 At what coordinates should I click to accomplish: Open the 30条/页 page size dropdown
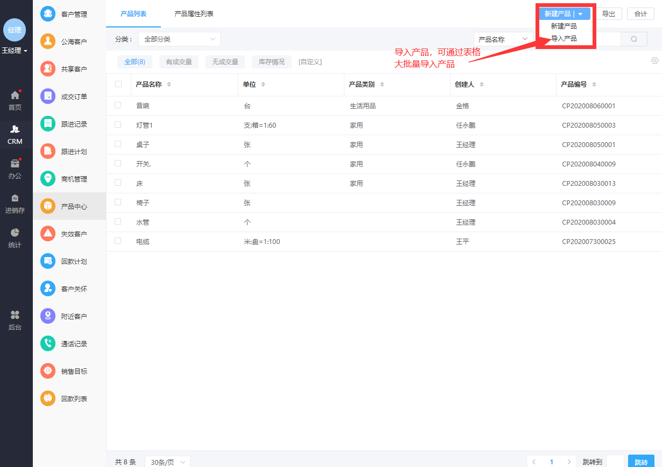tap(167, 462)
